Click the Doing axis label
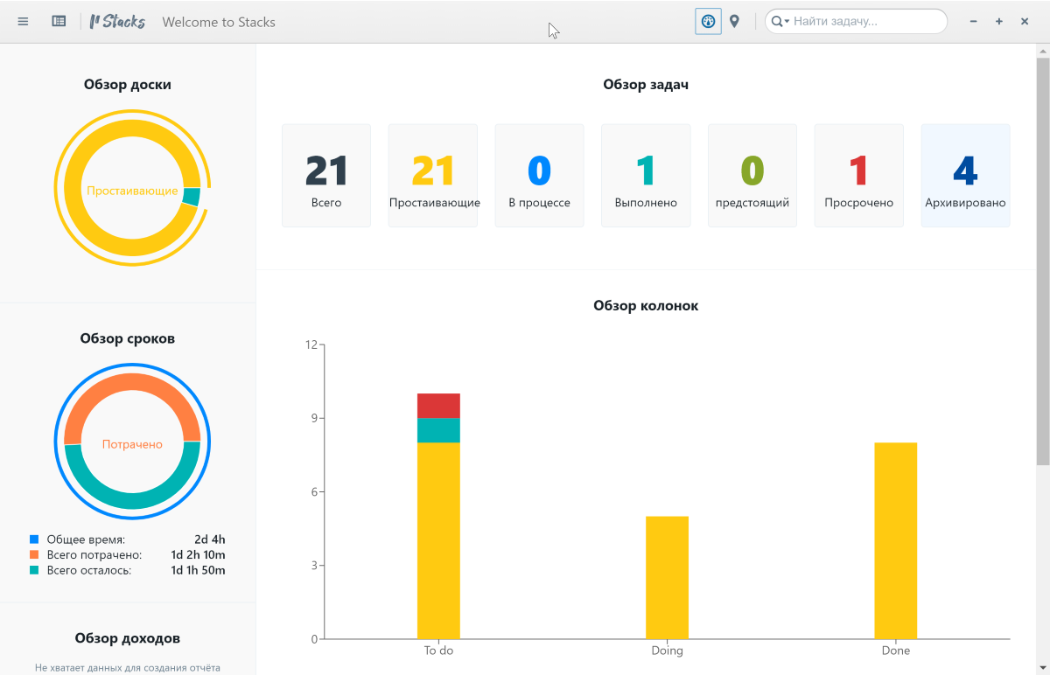This screenshot has width=1050, height=675. [667, 651]
